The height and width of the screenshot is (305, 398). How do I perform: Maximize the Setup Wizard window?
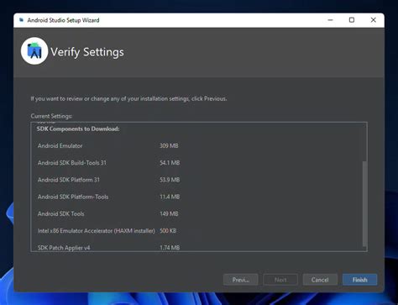[352, 20]
